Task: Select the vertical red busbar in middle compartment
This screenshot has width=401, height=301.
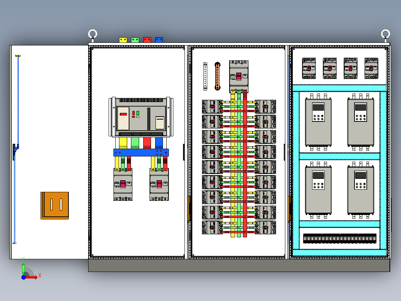Action: pyautogui.click(x=245, y=164)
